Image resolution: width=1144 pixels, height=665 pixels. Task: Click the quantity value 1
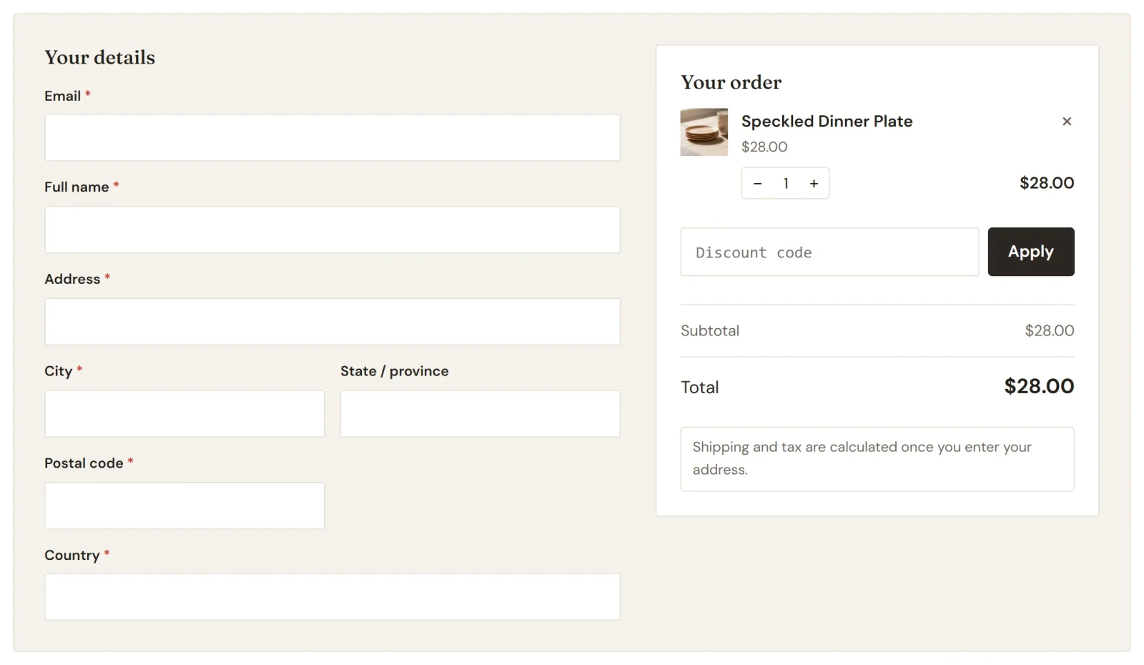[786, 184]
